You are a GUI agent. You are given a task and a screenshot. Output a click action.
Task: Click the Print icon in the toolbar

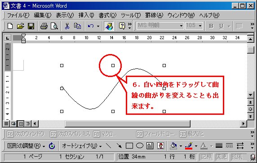44,26
